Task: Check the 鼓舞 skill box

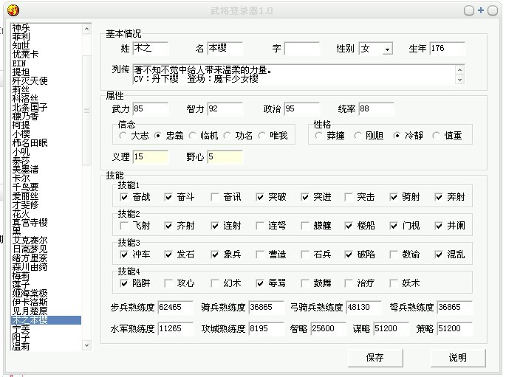Action: (304, 283)
